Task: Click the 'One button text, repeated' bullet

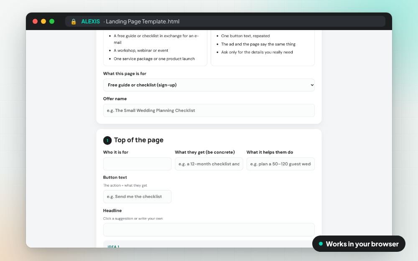Action: (245, 35)
